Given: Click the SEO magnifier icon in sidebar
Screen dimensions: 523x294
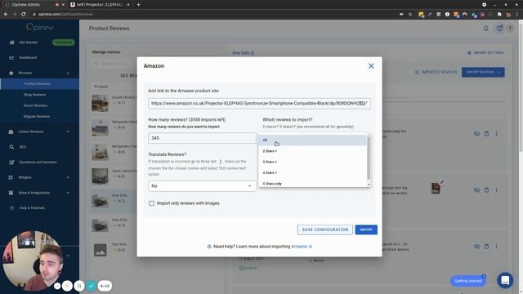Looking at the screenshot, I should pyautogui.click(x=11, y=147).
